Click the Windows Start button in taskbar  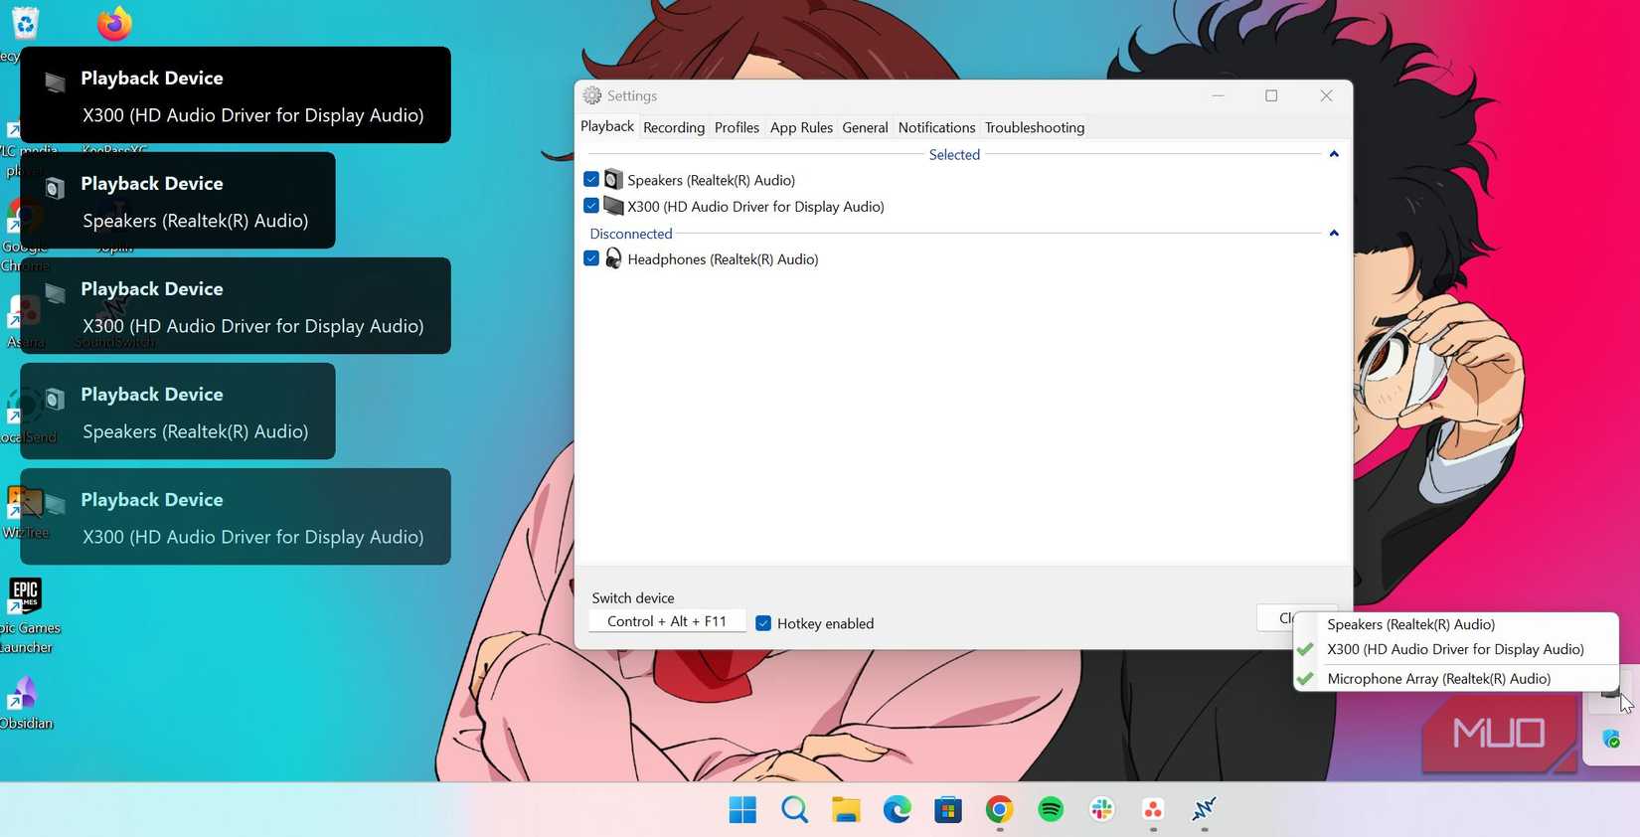click(x=742, y=810)
